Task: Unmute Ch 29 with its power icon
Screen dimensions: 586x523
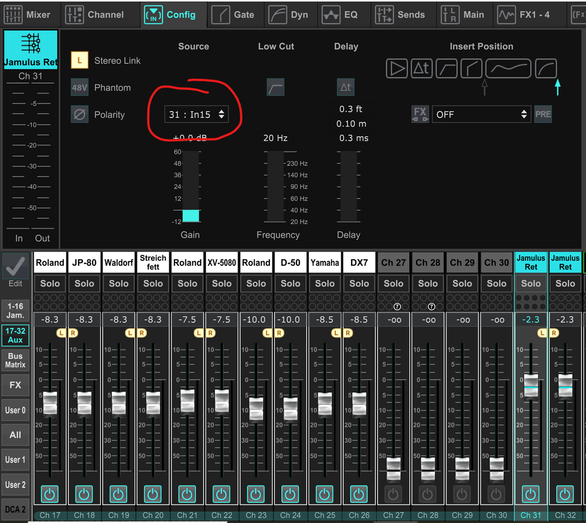Action: pos(462,494)
